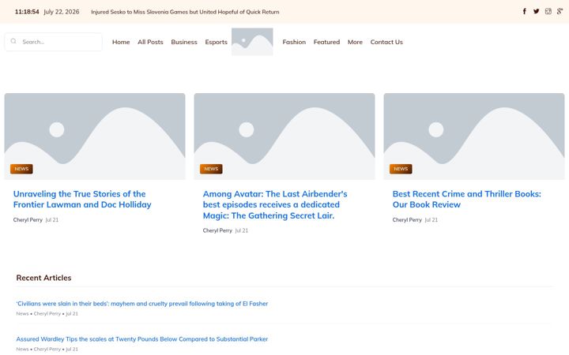Click the 11:18:54 clock text
Viewport: 569px width, 355px height.
pos(27,12)
